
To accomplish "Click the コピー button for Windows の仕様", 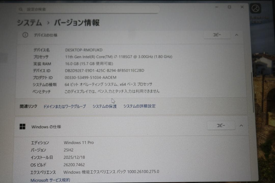I will pos(221,125).
